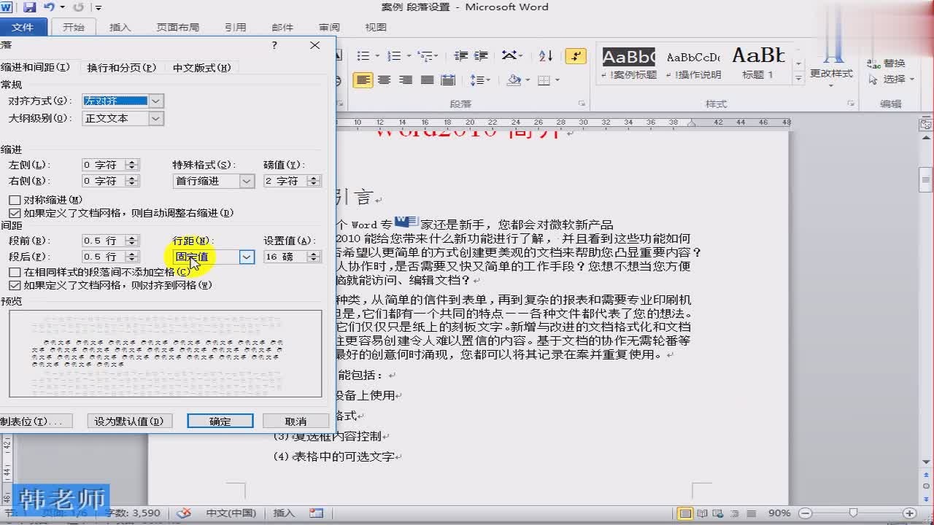The width and height of the screenshot is (934, 525).
Task: Open the shading color dropdown arrow
Action: (x=527, y=80)
